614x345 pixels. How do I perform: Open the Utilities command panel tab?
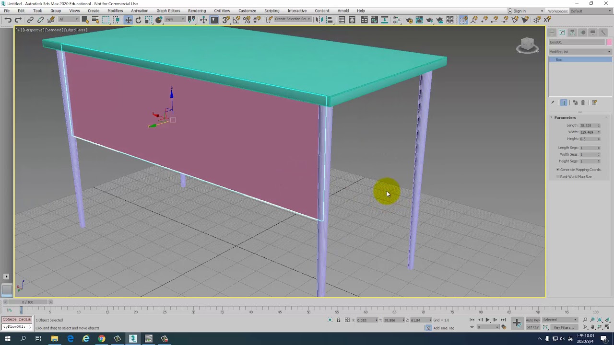click(x=603, y=33)
